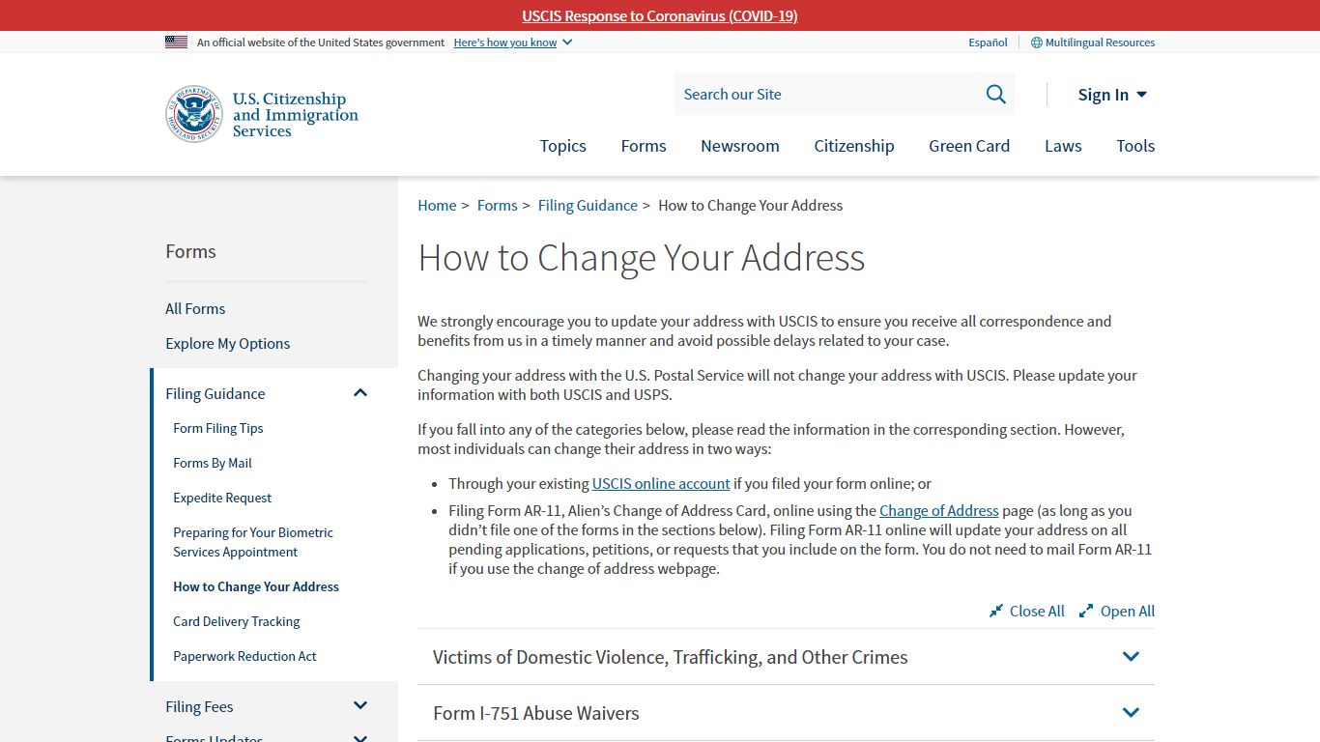This screenshot has width=1320, height=742.
Task: Click the search magnifier icon
Action: [x=995, y=94]
